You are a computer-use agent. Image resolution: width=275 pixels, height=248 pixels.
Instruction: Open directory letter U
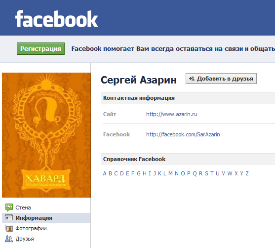pyautogui.click(x=218, y=173)
